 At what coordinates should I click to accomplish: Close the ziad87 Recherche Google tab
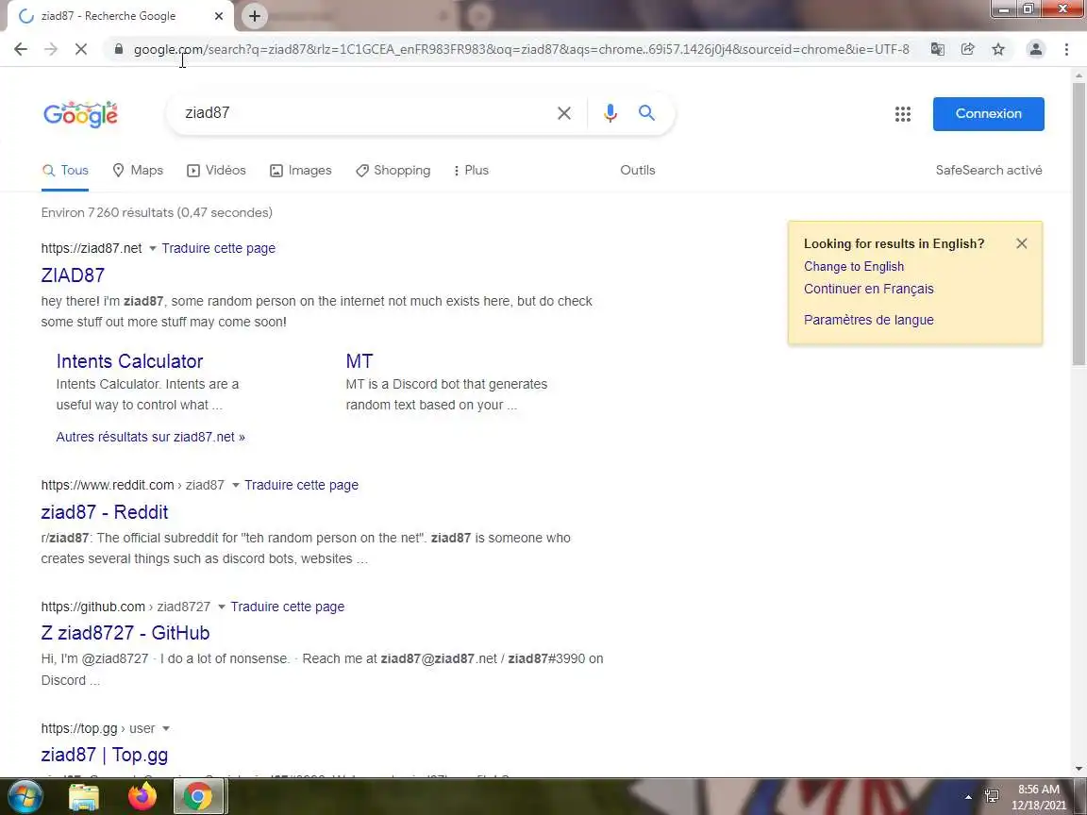pos(219,16)
